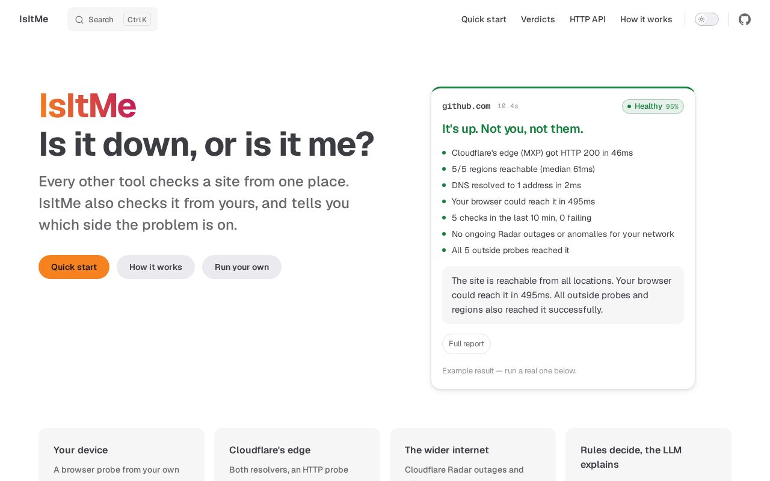This screenshot has width=770, height=481.
Task: Click The wider internet card heading
Action: pyautogui.click(x=447, y=450)
